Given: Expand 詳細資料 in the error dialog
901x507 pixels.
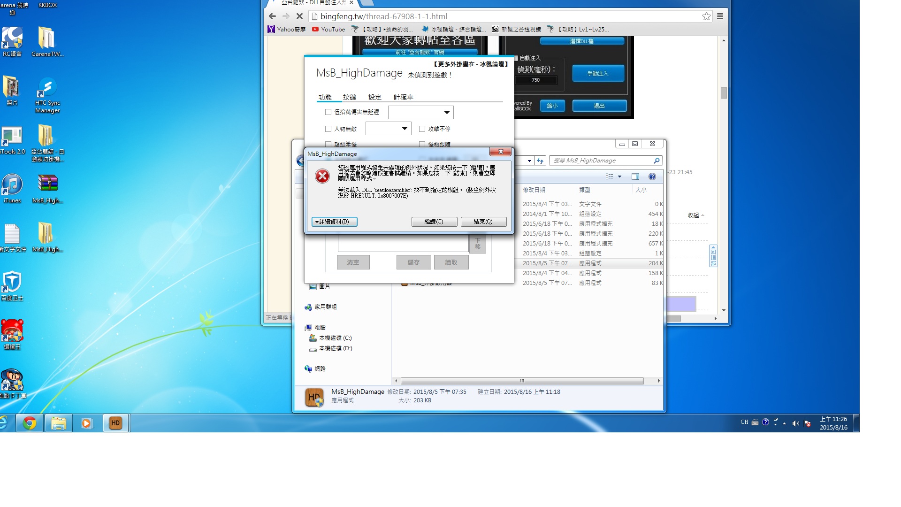Looking at the screenshot, I should [x=334, y=222].
